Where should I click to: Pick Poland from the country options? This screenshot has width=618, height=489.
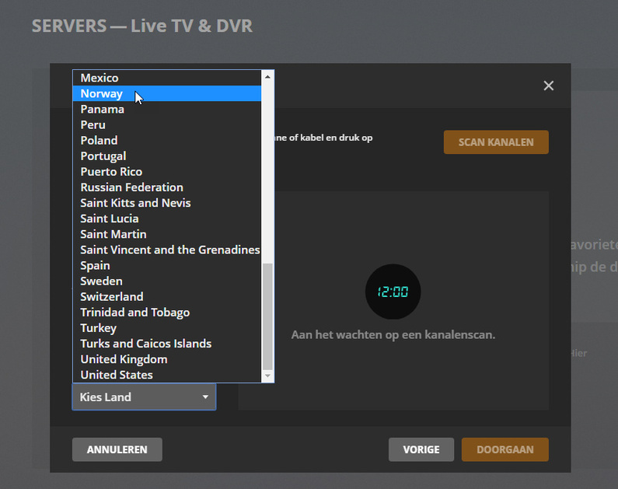167,140
